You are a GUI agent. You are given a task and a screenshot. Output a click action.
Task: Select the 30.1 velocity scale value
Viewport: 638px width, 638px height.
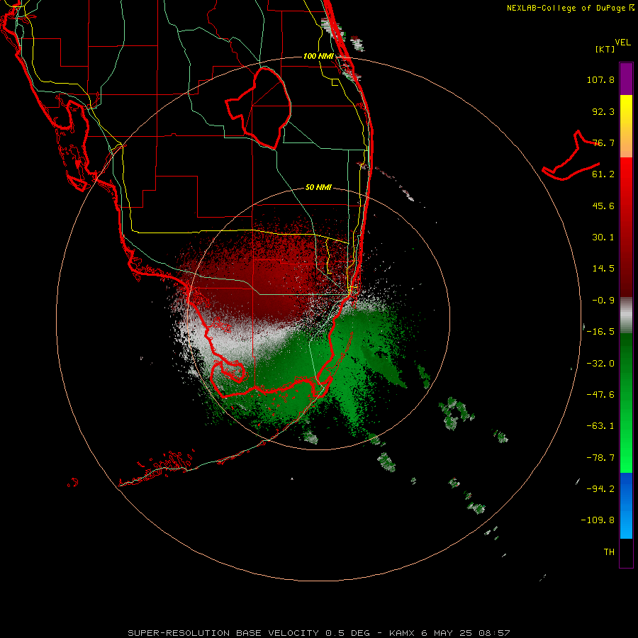[603, 237]
